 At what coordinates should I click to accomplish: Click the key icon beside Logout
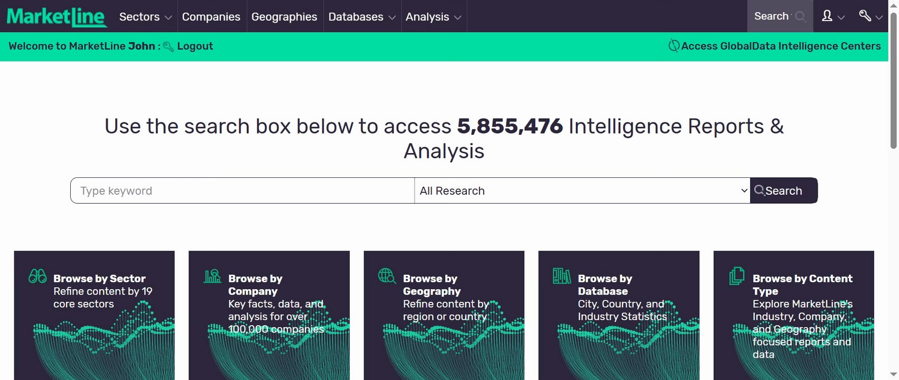point(168,46)
